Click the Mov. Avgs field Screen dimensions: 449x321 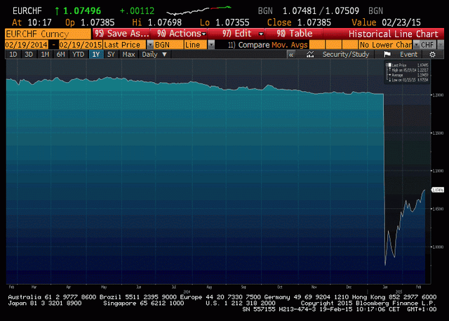290,45
